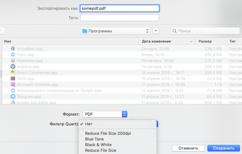This screenshot has width=242, height=154.
Task: Click the size value 1 ГБ
Action: point(218,85)
